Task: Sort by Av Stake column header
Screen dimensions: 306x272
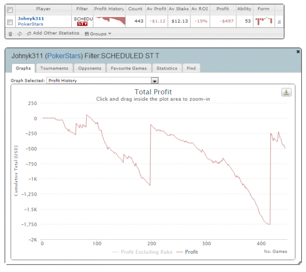Action: tap(179, 9)
